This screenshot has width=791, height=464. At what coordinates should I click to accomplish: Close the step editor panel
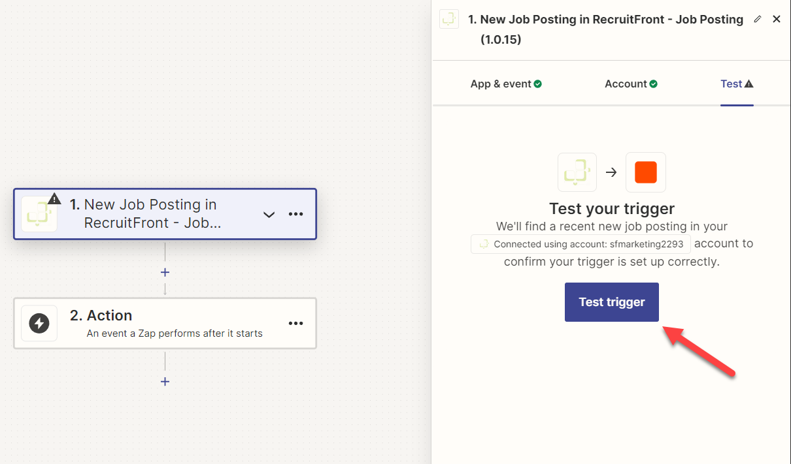[777, 19]
